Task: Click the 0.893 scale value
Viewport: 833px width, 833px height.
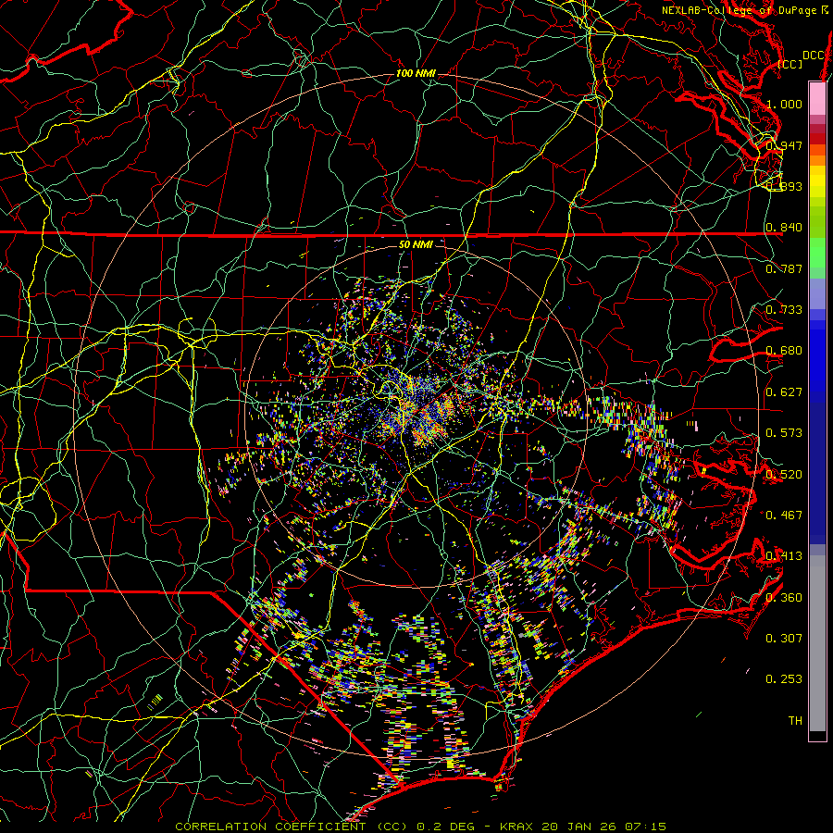Action: 784,186
